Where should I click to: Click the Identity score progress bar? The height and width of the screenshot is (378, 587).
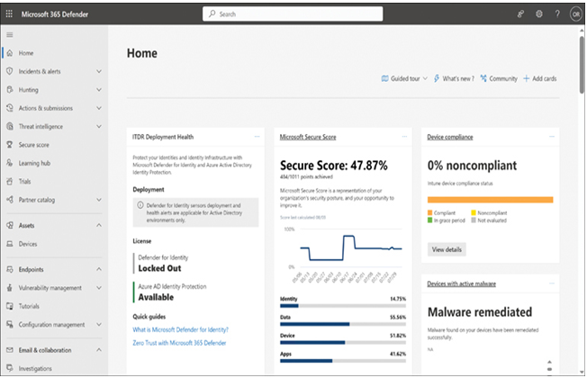tap(343, 306)
